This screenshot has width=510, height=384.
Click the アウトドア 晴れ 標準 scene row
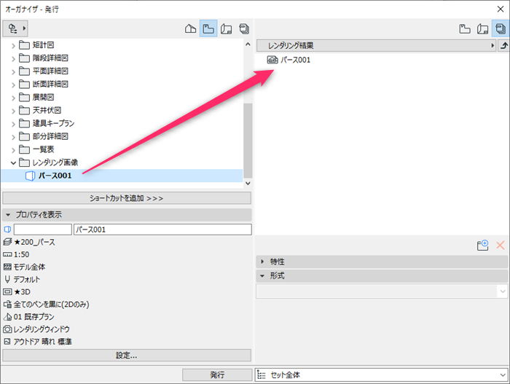(x=37, y=341)
